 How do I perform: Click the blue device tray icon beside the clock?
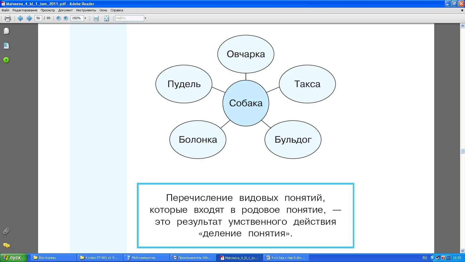tap(449, 258)
